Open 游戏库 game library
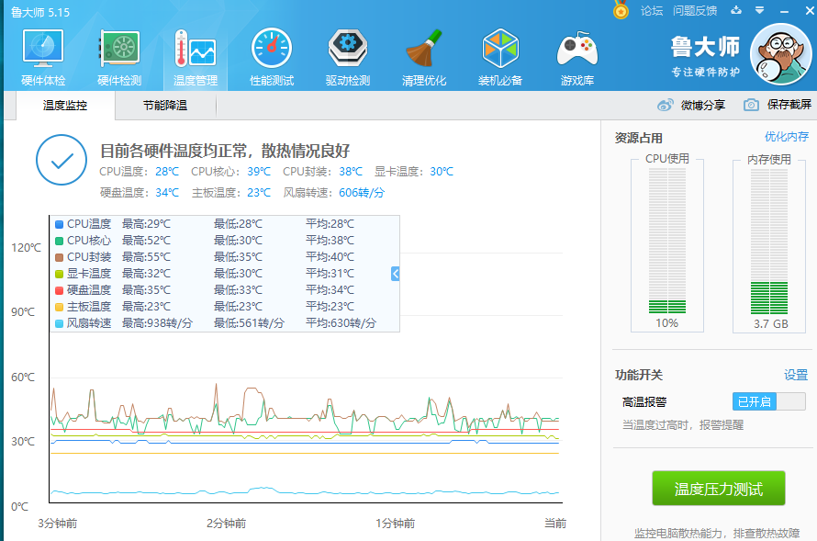817x541 pixels. tap(576, 57)
